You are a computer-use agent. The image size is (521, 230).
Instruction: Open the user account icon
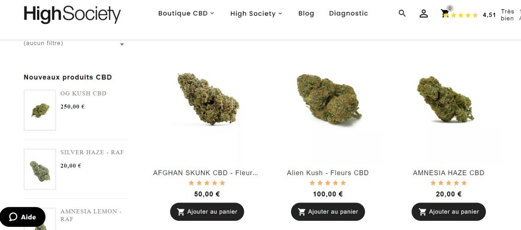point(423,13)
